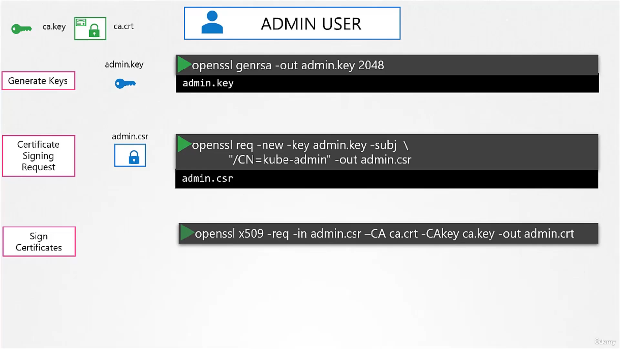Click the 'openssl genrsa -out admin.key 2048' command
620x349 pixels.
pos(288,65)
